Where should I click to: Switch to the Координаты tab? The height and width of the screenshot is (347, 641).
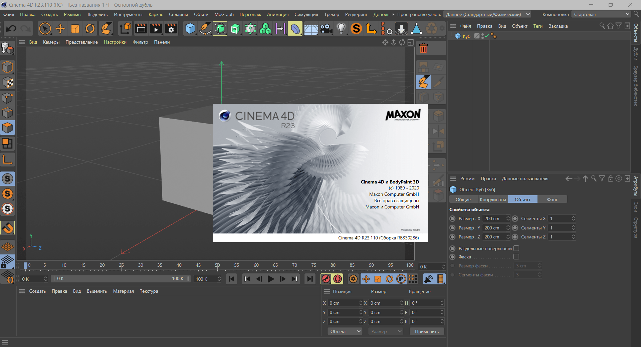(x=492, y=199)
